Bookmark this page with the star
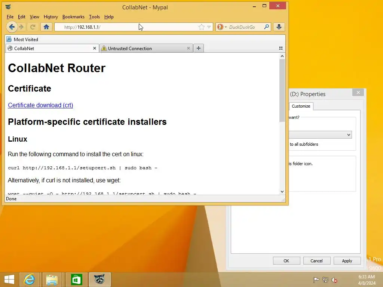 [202, 27]
